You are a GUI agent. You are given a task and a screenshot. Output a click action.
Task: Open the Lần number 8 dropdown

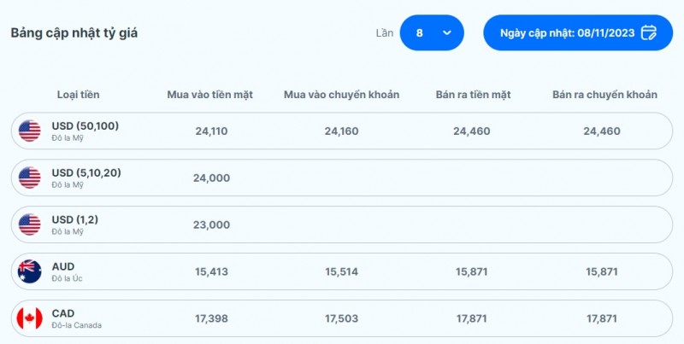coord(431,33)
